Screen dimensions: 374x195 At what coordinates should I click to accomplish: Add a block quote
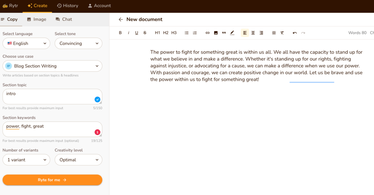coord(224,33)
